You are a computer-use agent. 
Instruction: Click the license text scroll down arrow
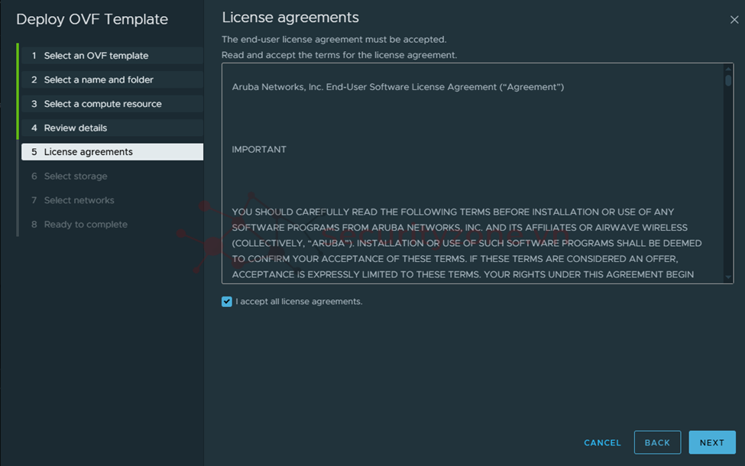pos(728,277)
